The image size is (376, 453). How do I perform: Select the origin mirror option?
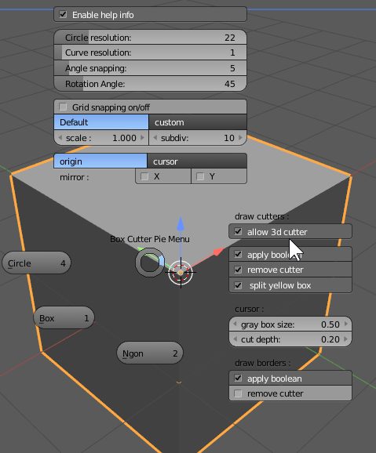[100, 161]
